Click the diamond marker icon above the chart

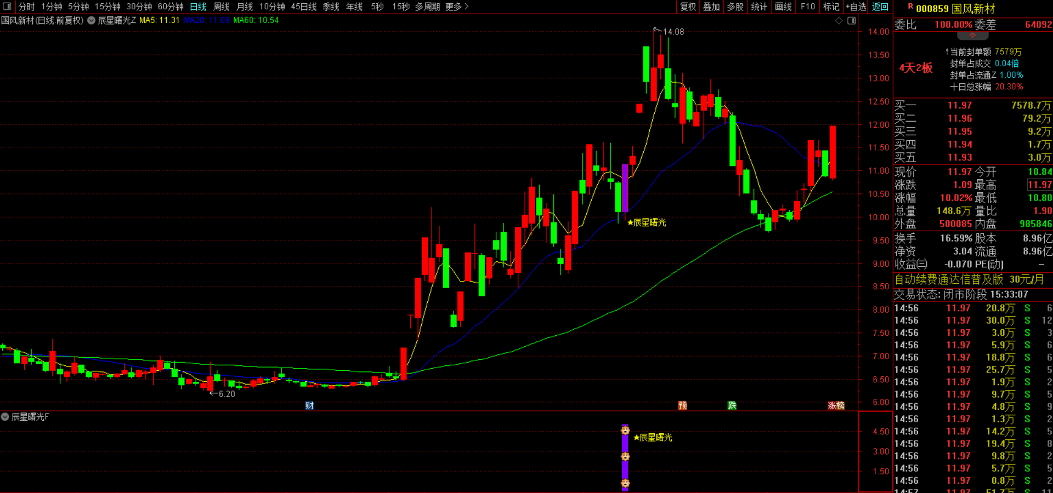point(839,21)
